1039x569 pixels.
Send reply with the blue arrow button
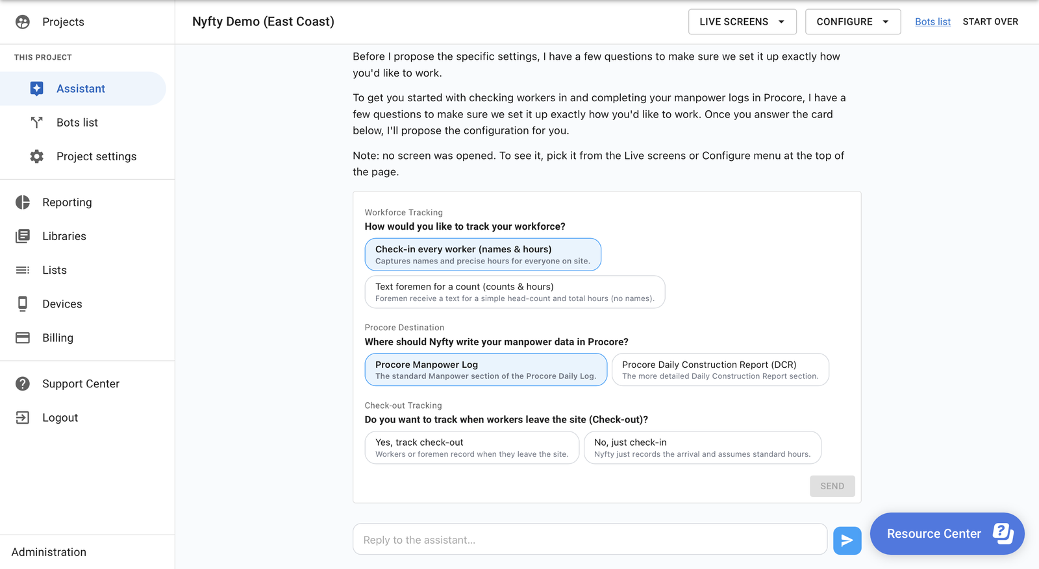click(847, 540)
